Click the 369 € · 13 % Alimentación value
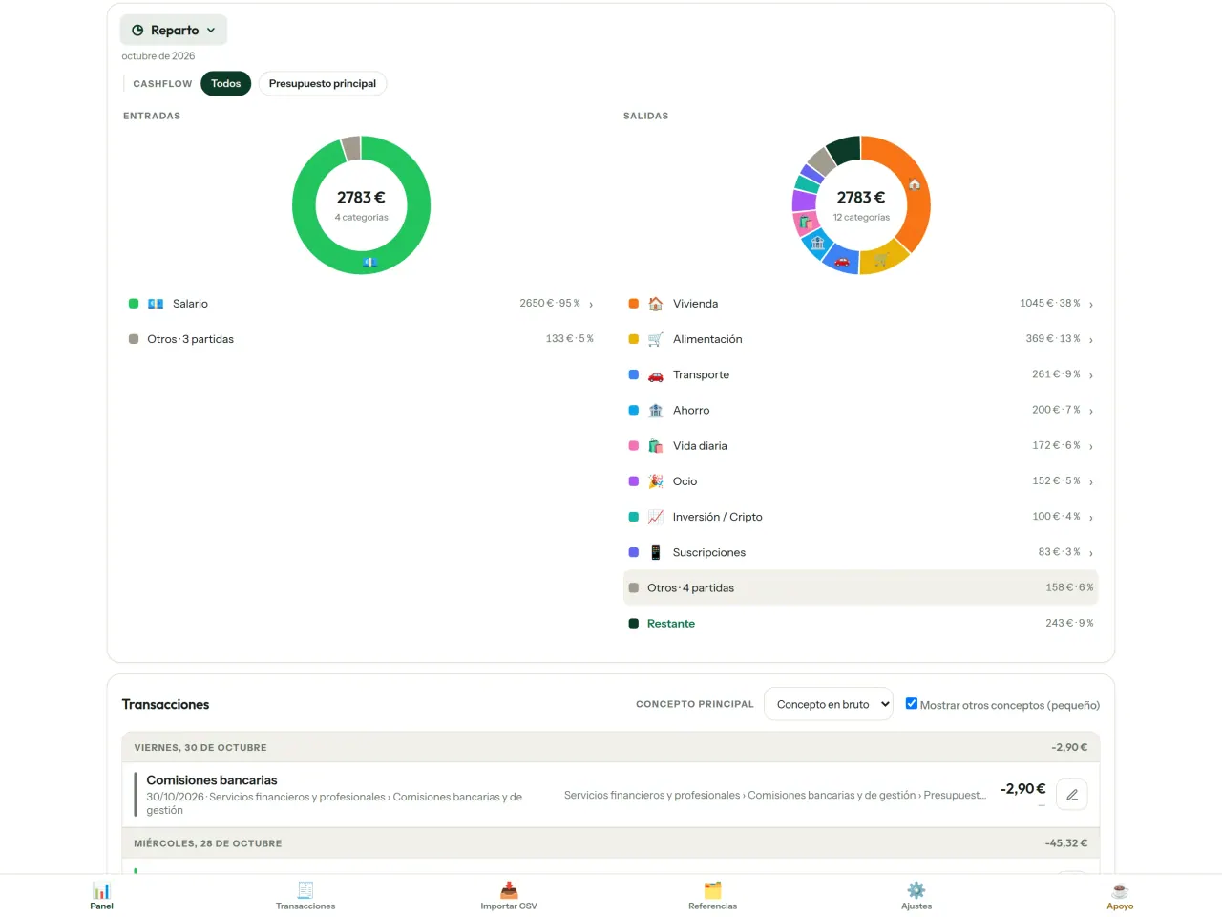 [1053, 339]
